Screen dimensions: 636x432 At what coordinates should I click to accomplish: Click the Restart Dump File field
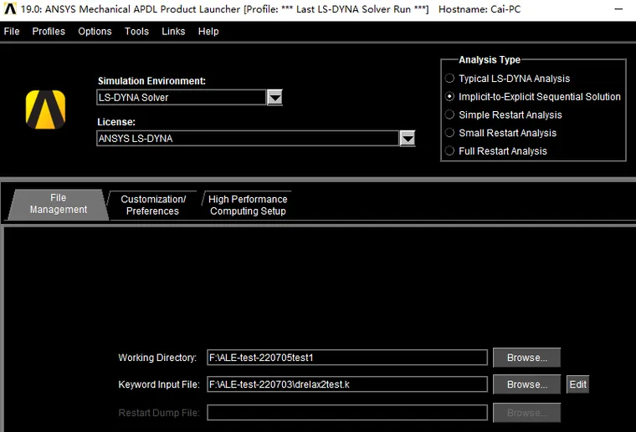pyautogui.click(x=347, y=413)
